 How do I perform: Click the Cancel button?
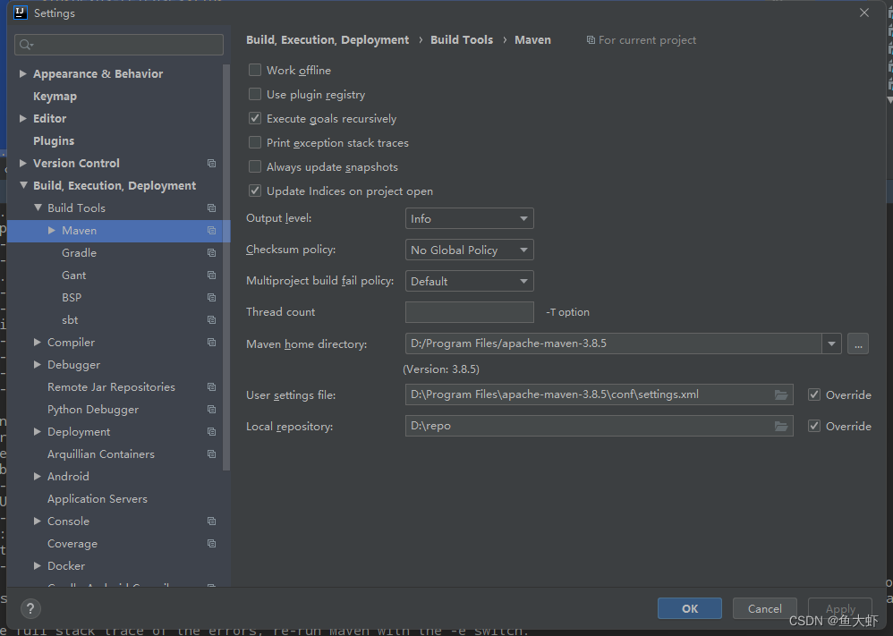click(x=764, y=608)
